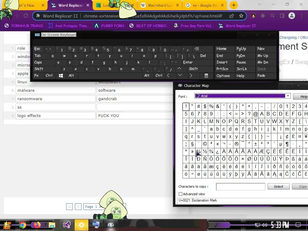
Task: Click the Backspace key icon on On-Screen Keyboard
Action: pyautogui.click(x=196, y=49)
